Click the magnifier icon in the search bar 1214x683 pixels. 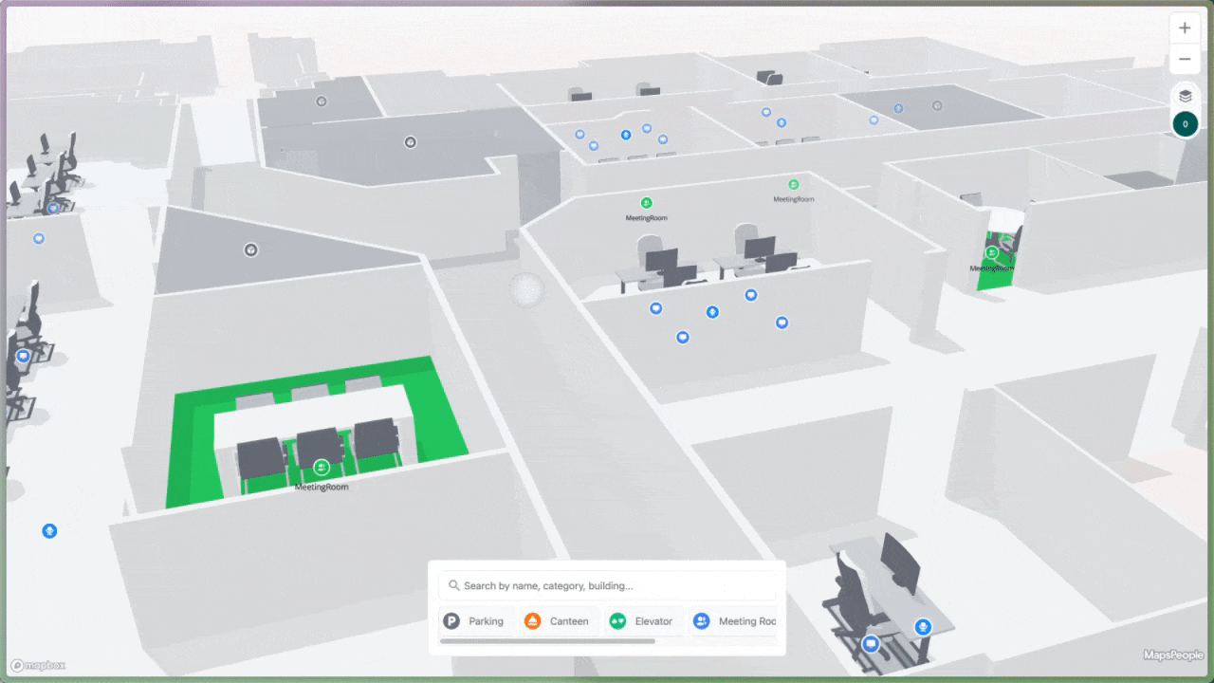454,585
